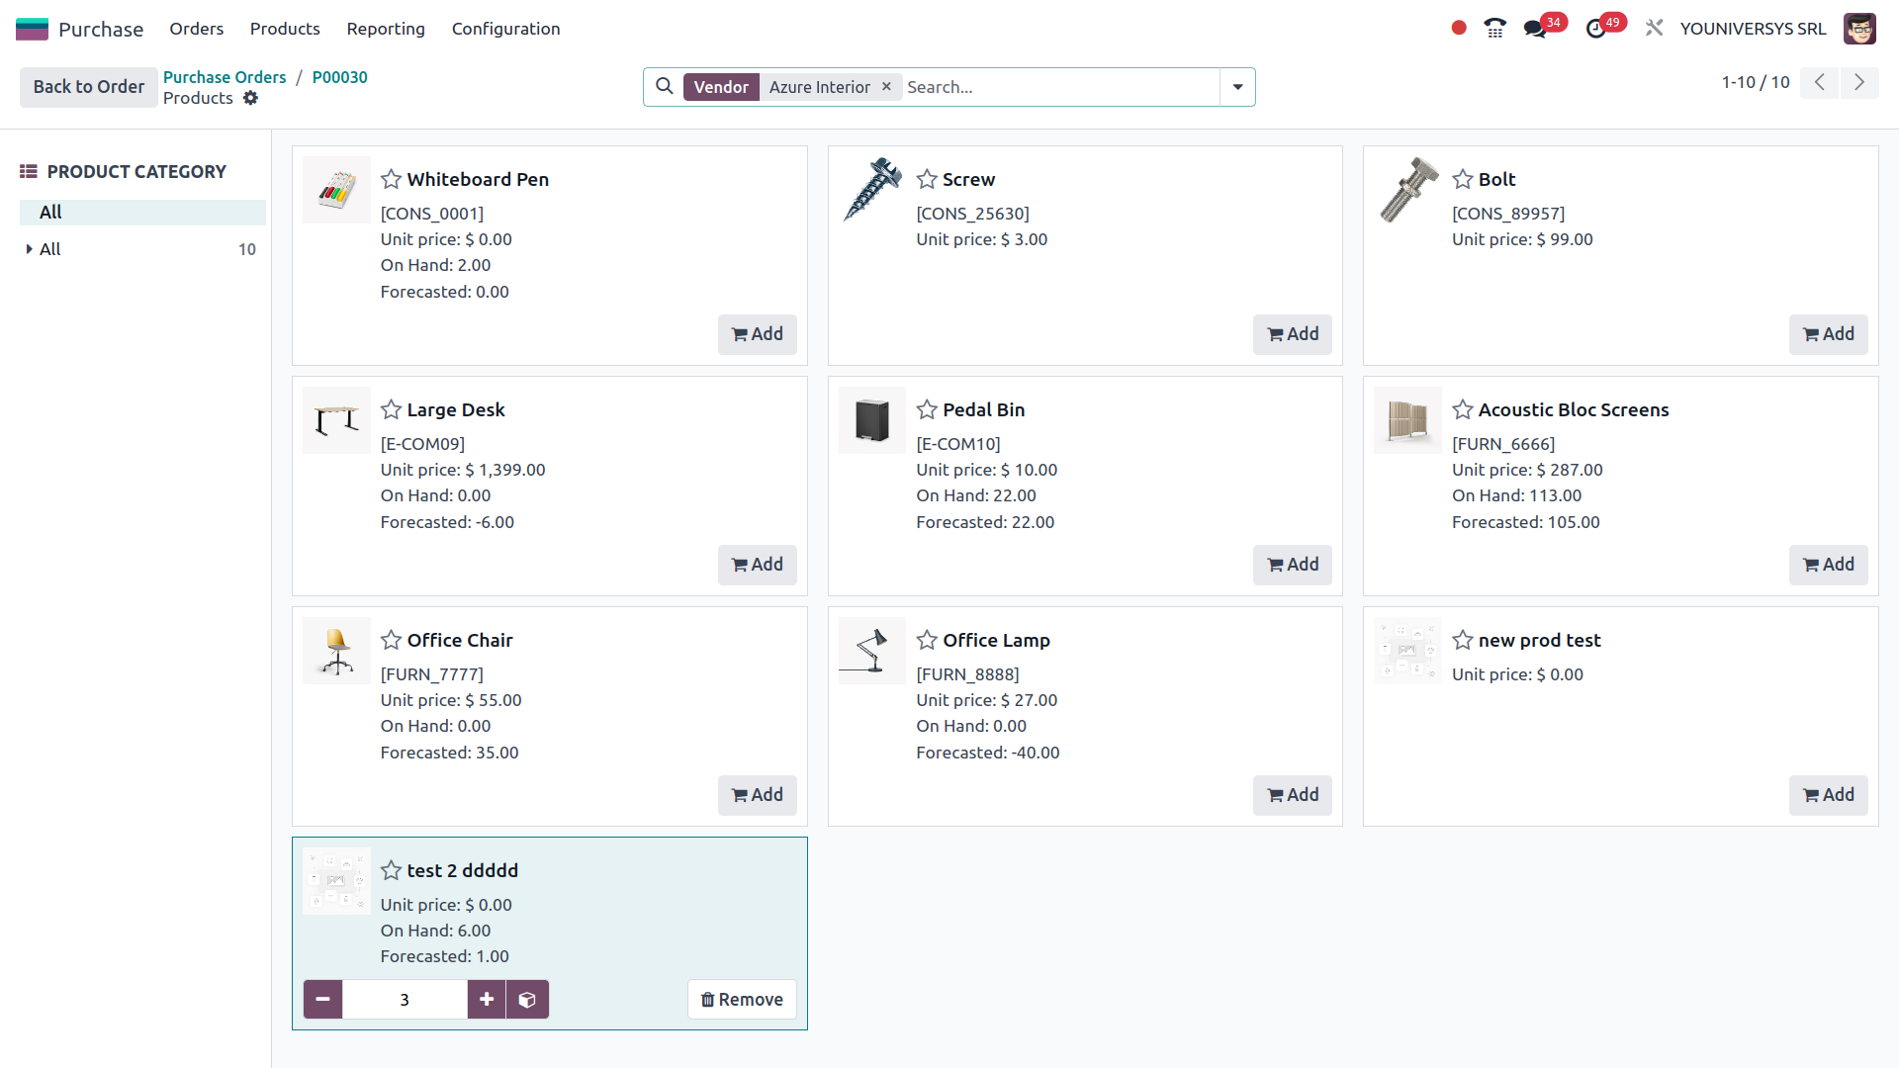The width and height of the screenshot is (1899, 1068).
Task: Open the activities clock icon
Action: click(x=1596, y=28)
